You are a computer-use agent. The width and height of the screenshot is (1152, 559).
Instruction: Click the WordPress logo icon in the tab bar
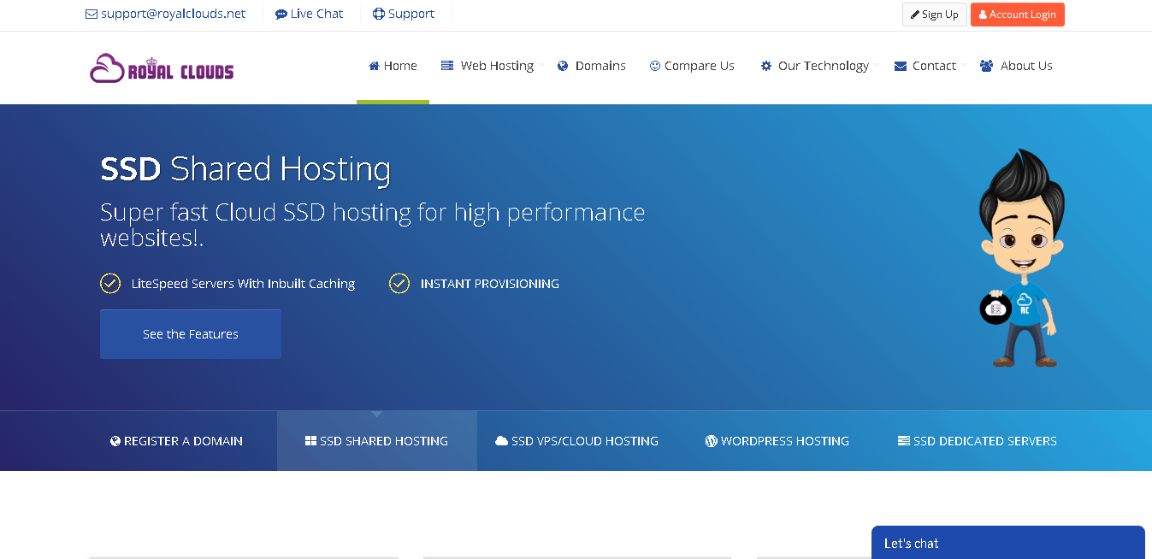point(711,441)
